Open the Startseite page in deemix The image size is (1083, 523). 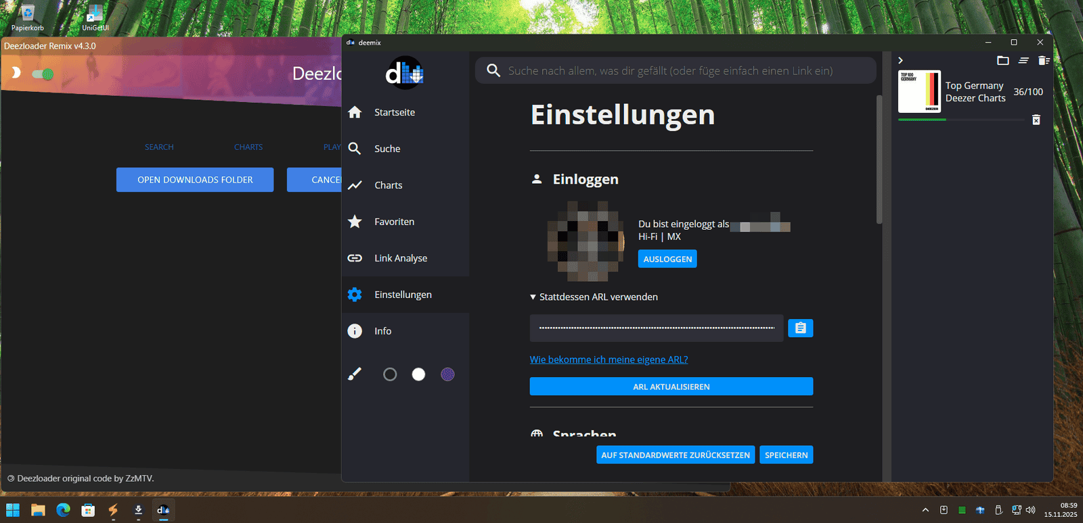click(405, 112)
